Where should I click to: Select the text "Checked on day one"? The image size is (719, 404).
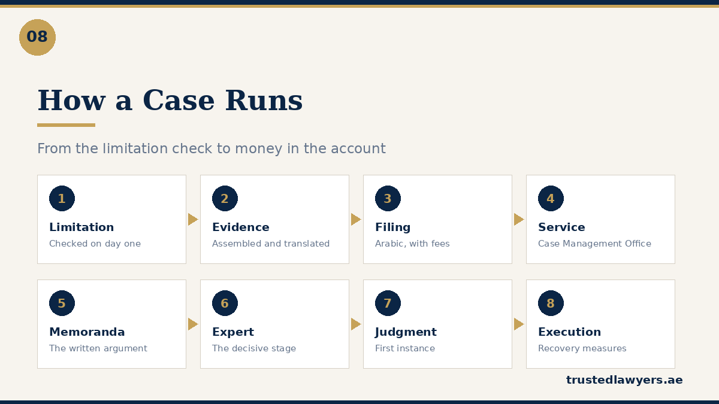(95, 244)
